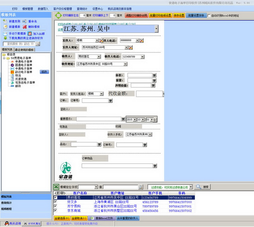The width and height of the screenshot is (254, 227).
Task: Click the 修改 button beside 韵达电子面单
Action: 44,72
